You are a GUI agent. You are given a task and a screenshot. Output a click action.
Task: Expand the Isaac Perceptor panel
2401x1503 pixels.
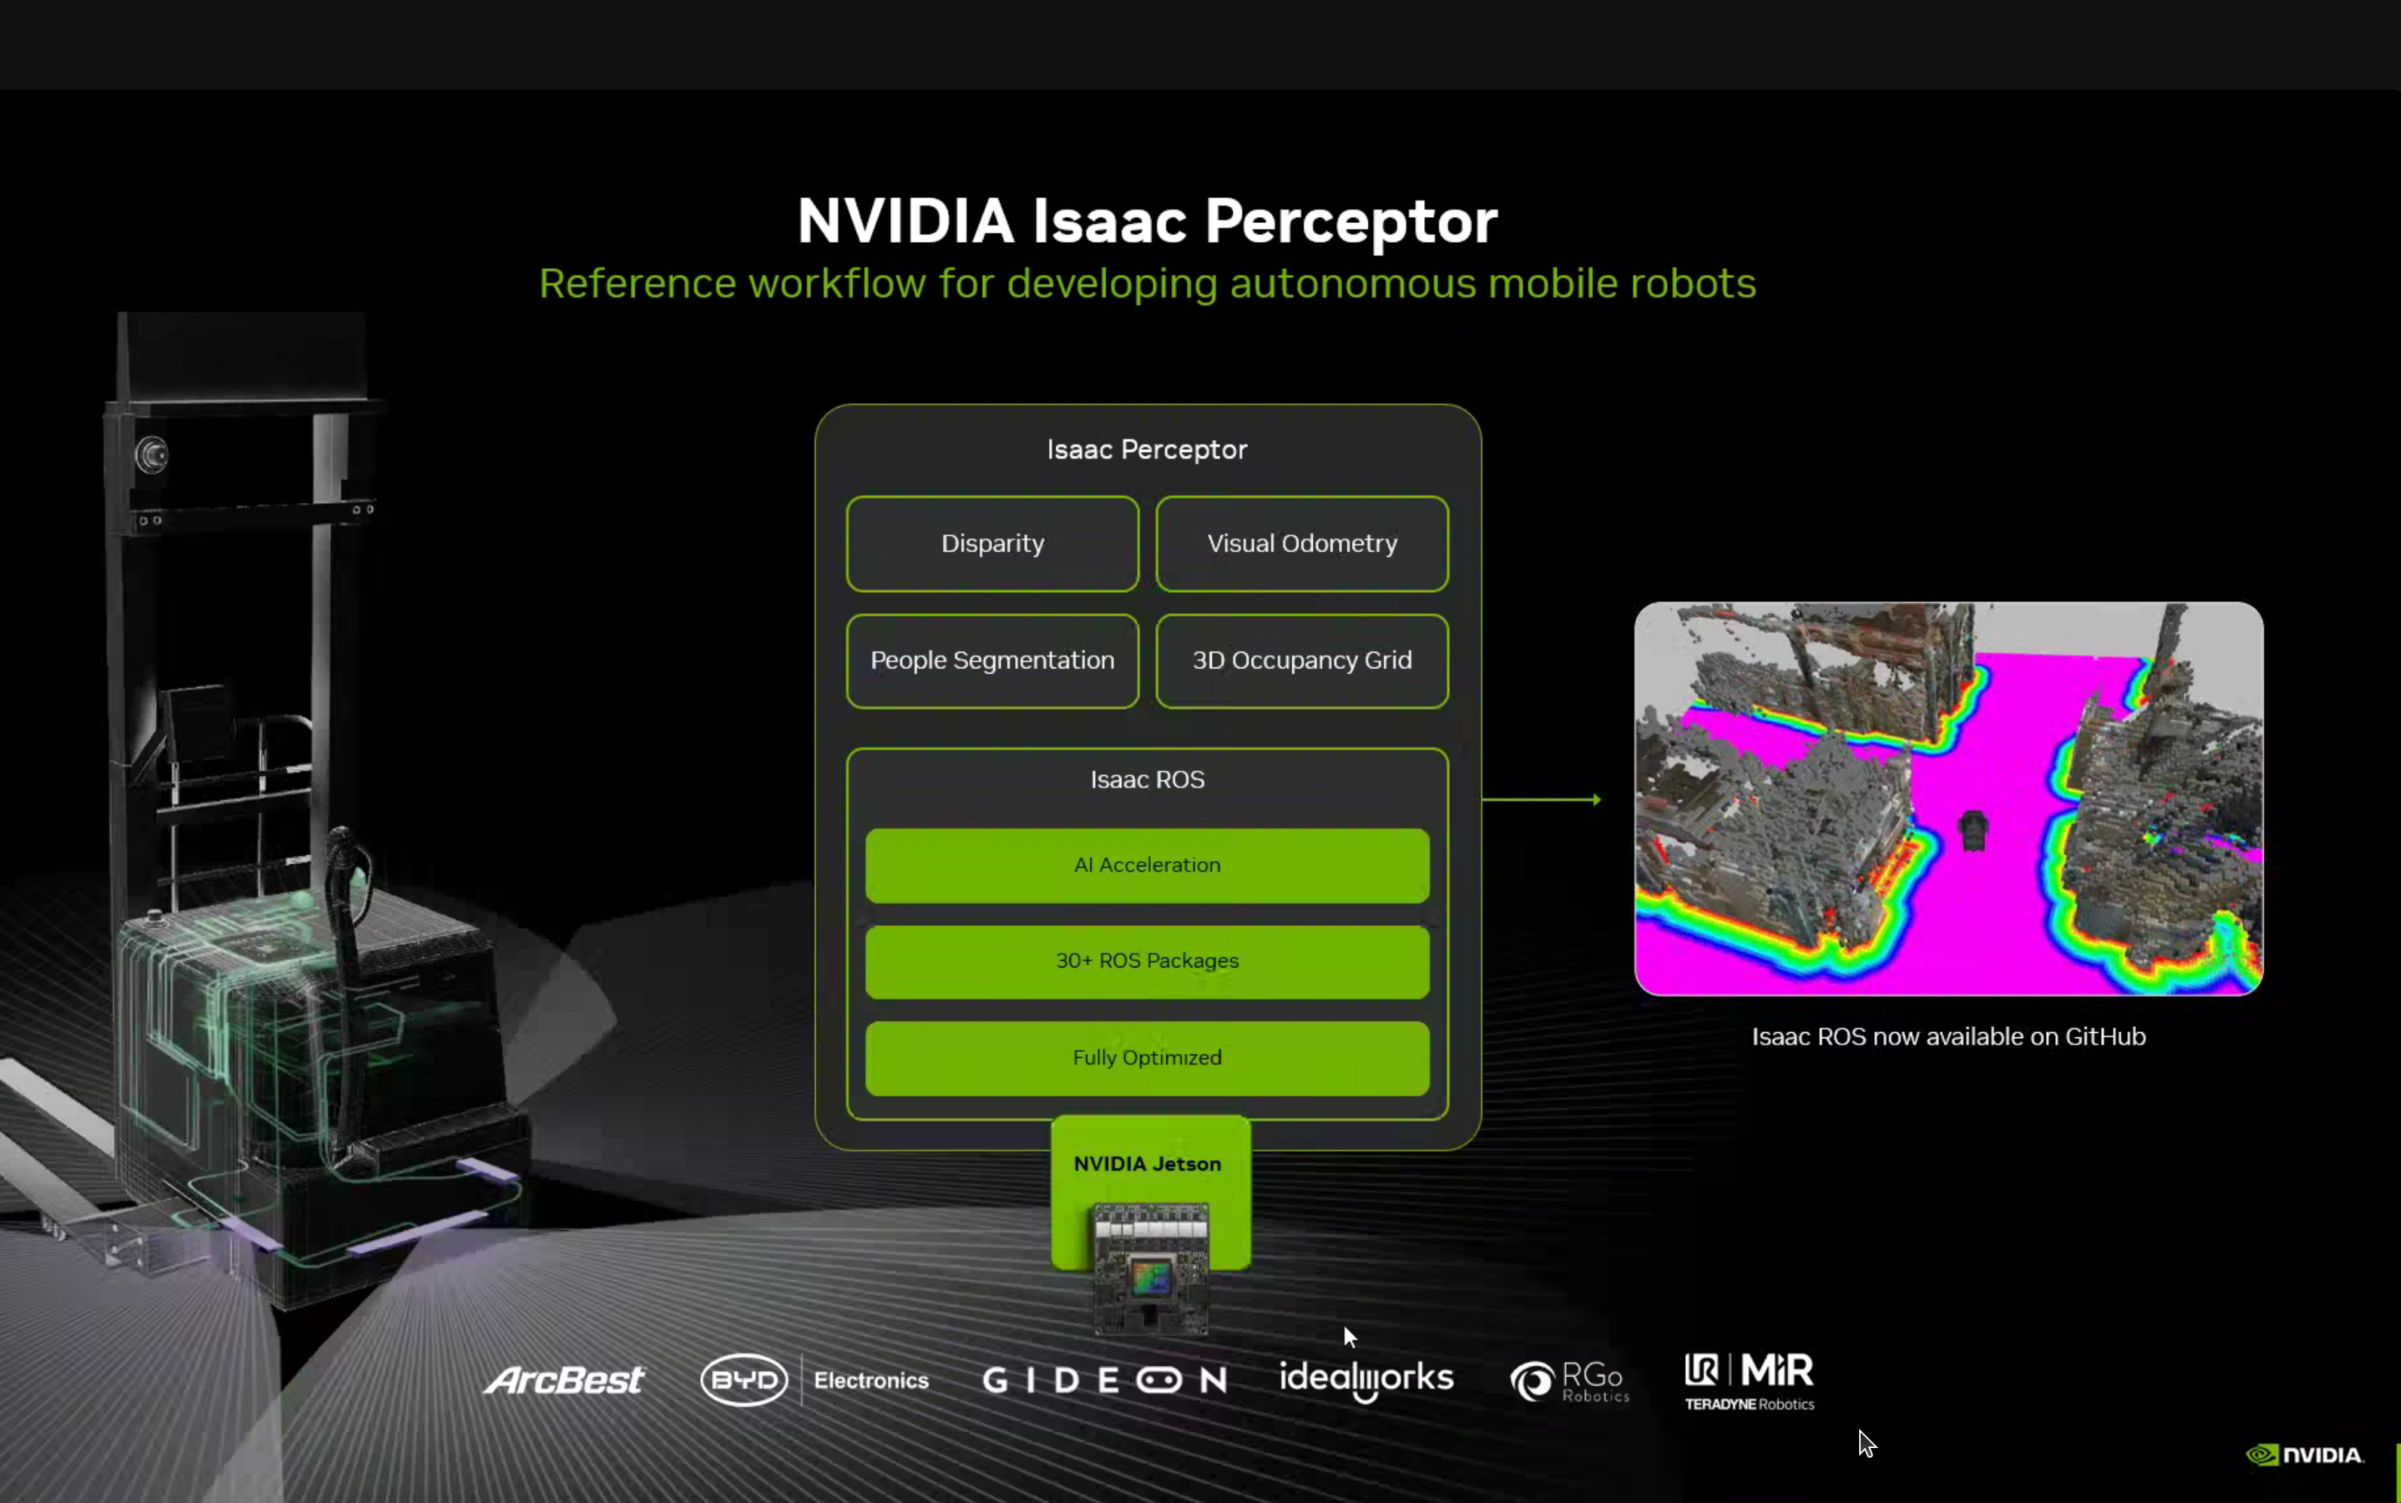pyautogui.click(x=1145, y=448)
